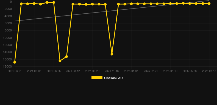Select the final data point at 2025-07-15
This screenshot has height=105, width=217.
point(209,4)
